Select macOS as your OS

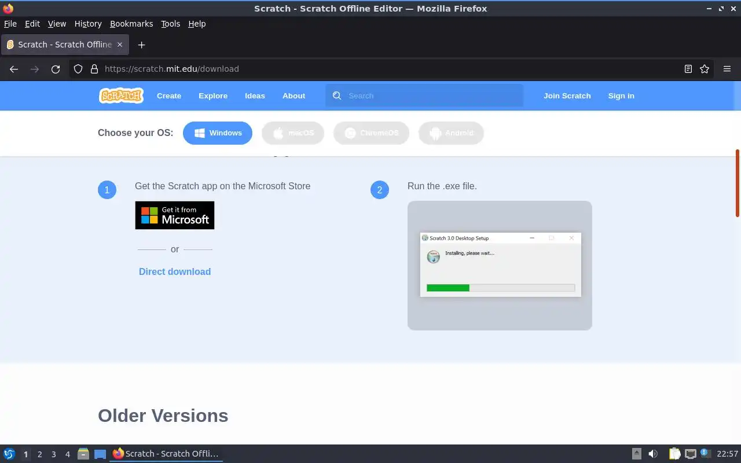293,133
